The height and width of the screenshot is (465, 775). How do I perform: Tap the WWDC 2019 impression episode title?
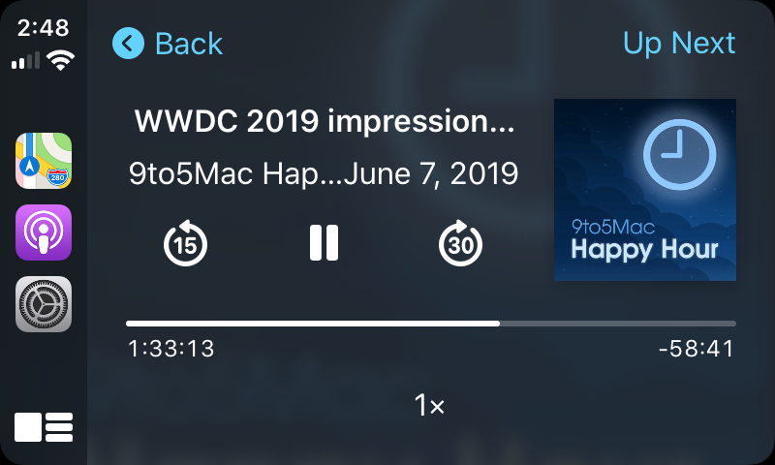click(325, 120)
